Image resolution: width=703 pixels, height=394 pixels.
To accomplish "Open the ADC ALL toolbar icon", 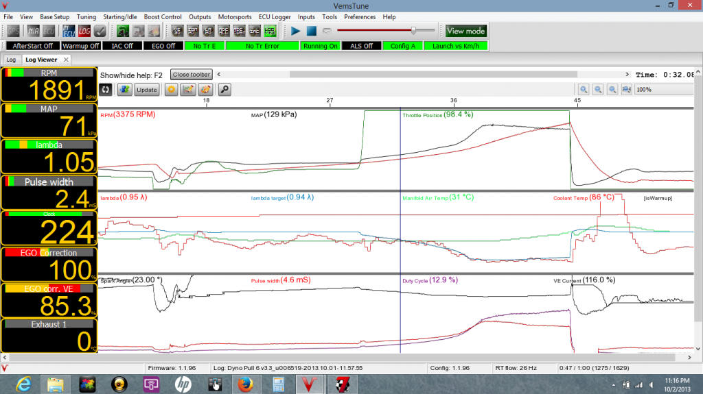I will coord(223,31).
